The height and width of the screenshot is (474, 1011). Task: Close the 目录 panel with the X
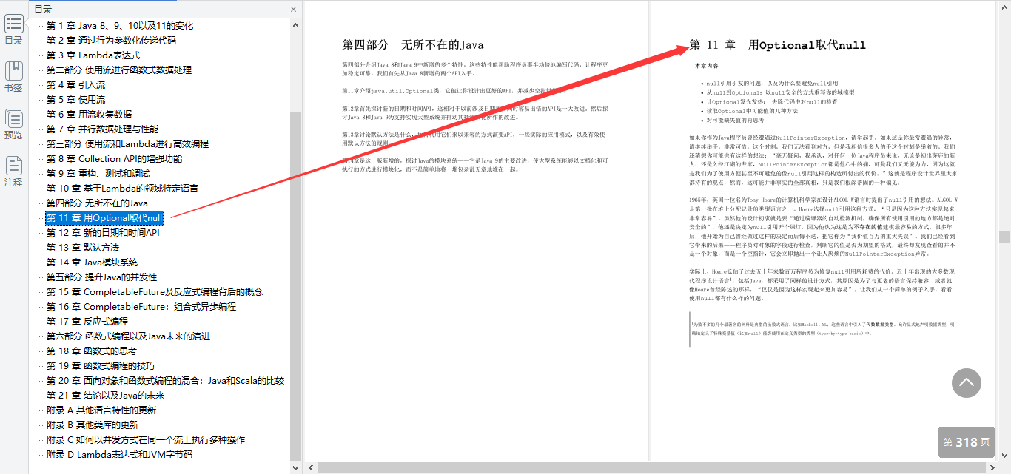tap(293, 10)
